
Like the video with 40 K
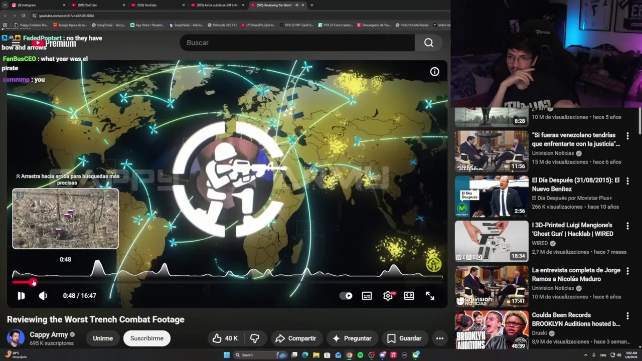pyautogui.click(x=225, y=338)
